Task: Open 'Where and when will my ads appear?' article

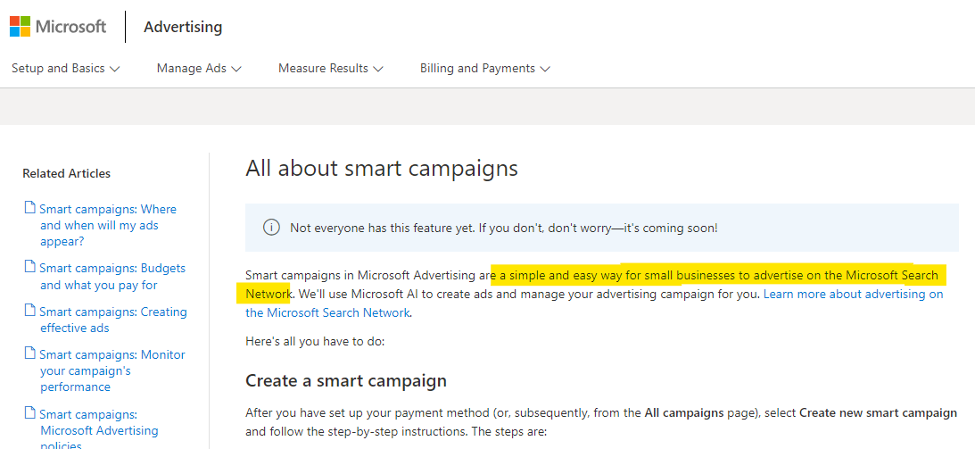Action: click(108, 225)
